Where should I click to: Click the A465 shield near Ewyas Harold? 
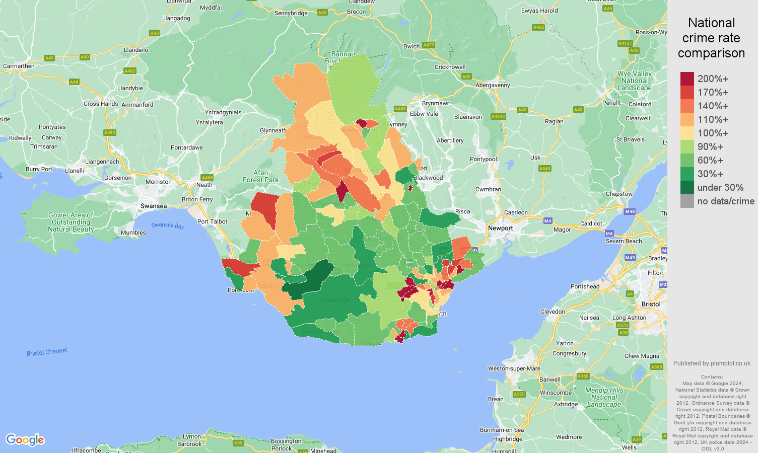[x=538, y=27]
